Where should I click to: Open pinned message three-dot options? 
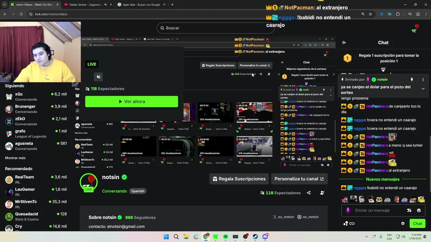point(423,80)
